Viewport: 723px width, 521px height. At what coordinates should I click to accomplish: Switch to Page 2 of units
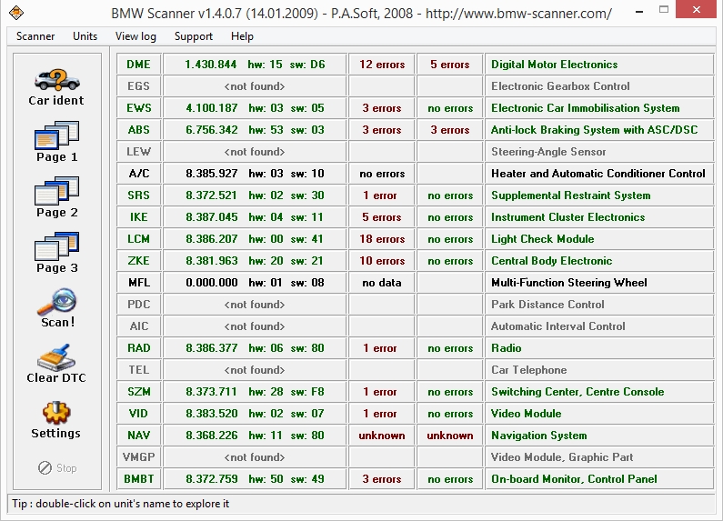56,197
